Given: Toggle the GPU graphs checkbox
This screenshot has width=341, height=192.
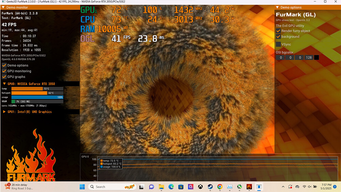Looking at the screenshot, I should point(4,77).
